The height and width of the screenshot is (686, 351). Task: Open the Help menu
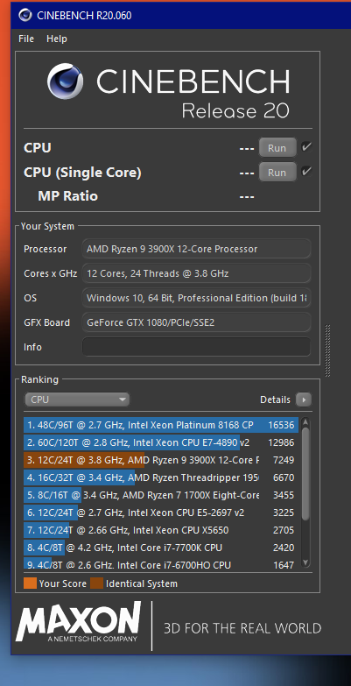57,39
